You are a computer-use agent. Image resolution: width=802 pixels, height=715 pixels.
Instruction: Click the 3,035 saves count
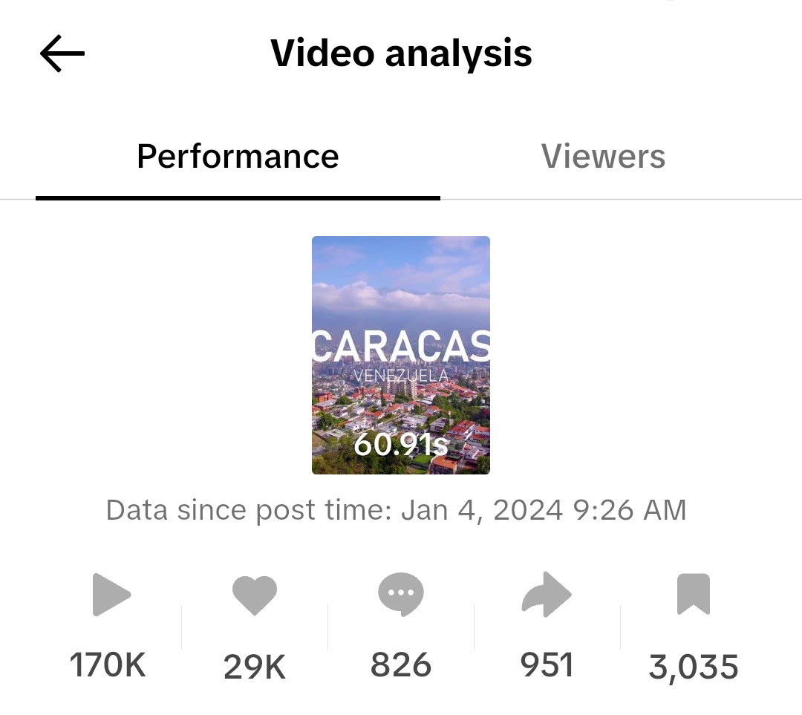[693, 667]
